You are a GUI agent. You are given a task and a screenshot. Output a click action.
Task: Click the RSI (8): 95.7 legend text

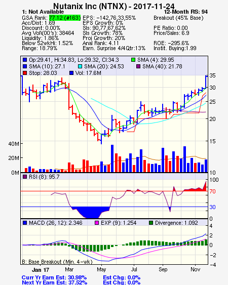[x=44, y=177]
